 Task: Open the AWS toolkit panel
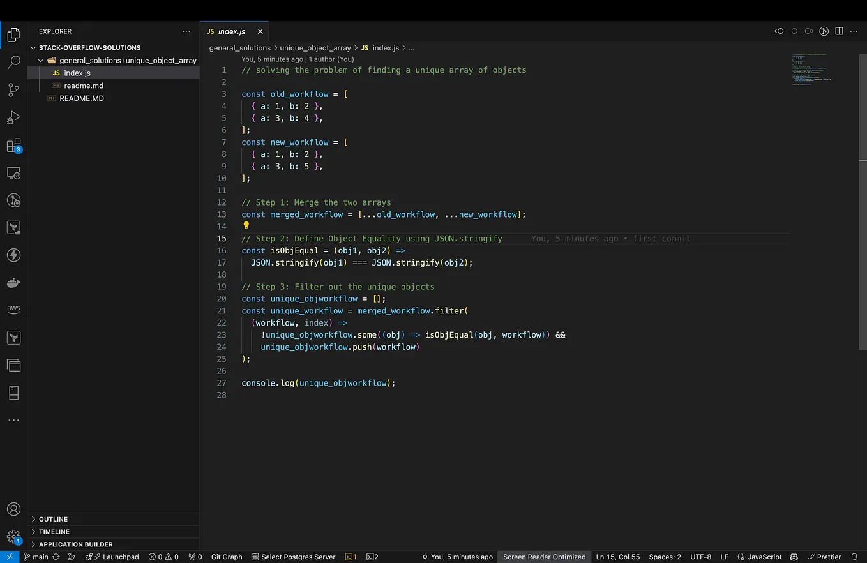pos(13,310)
